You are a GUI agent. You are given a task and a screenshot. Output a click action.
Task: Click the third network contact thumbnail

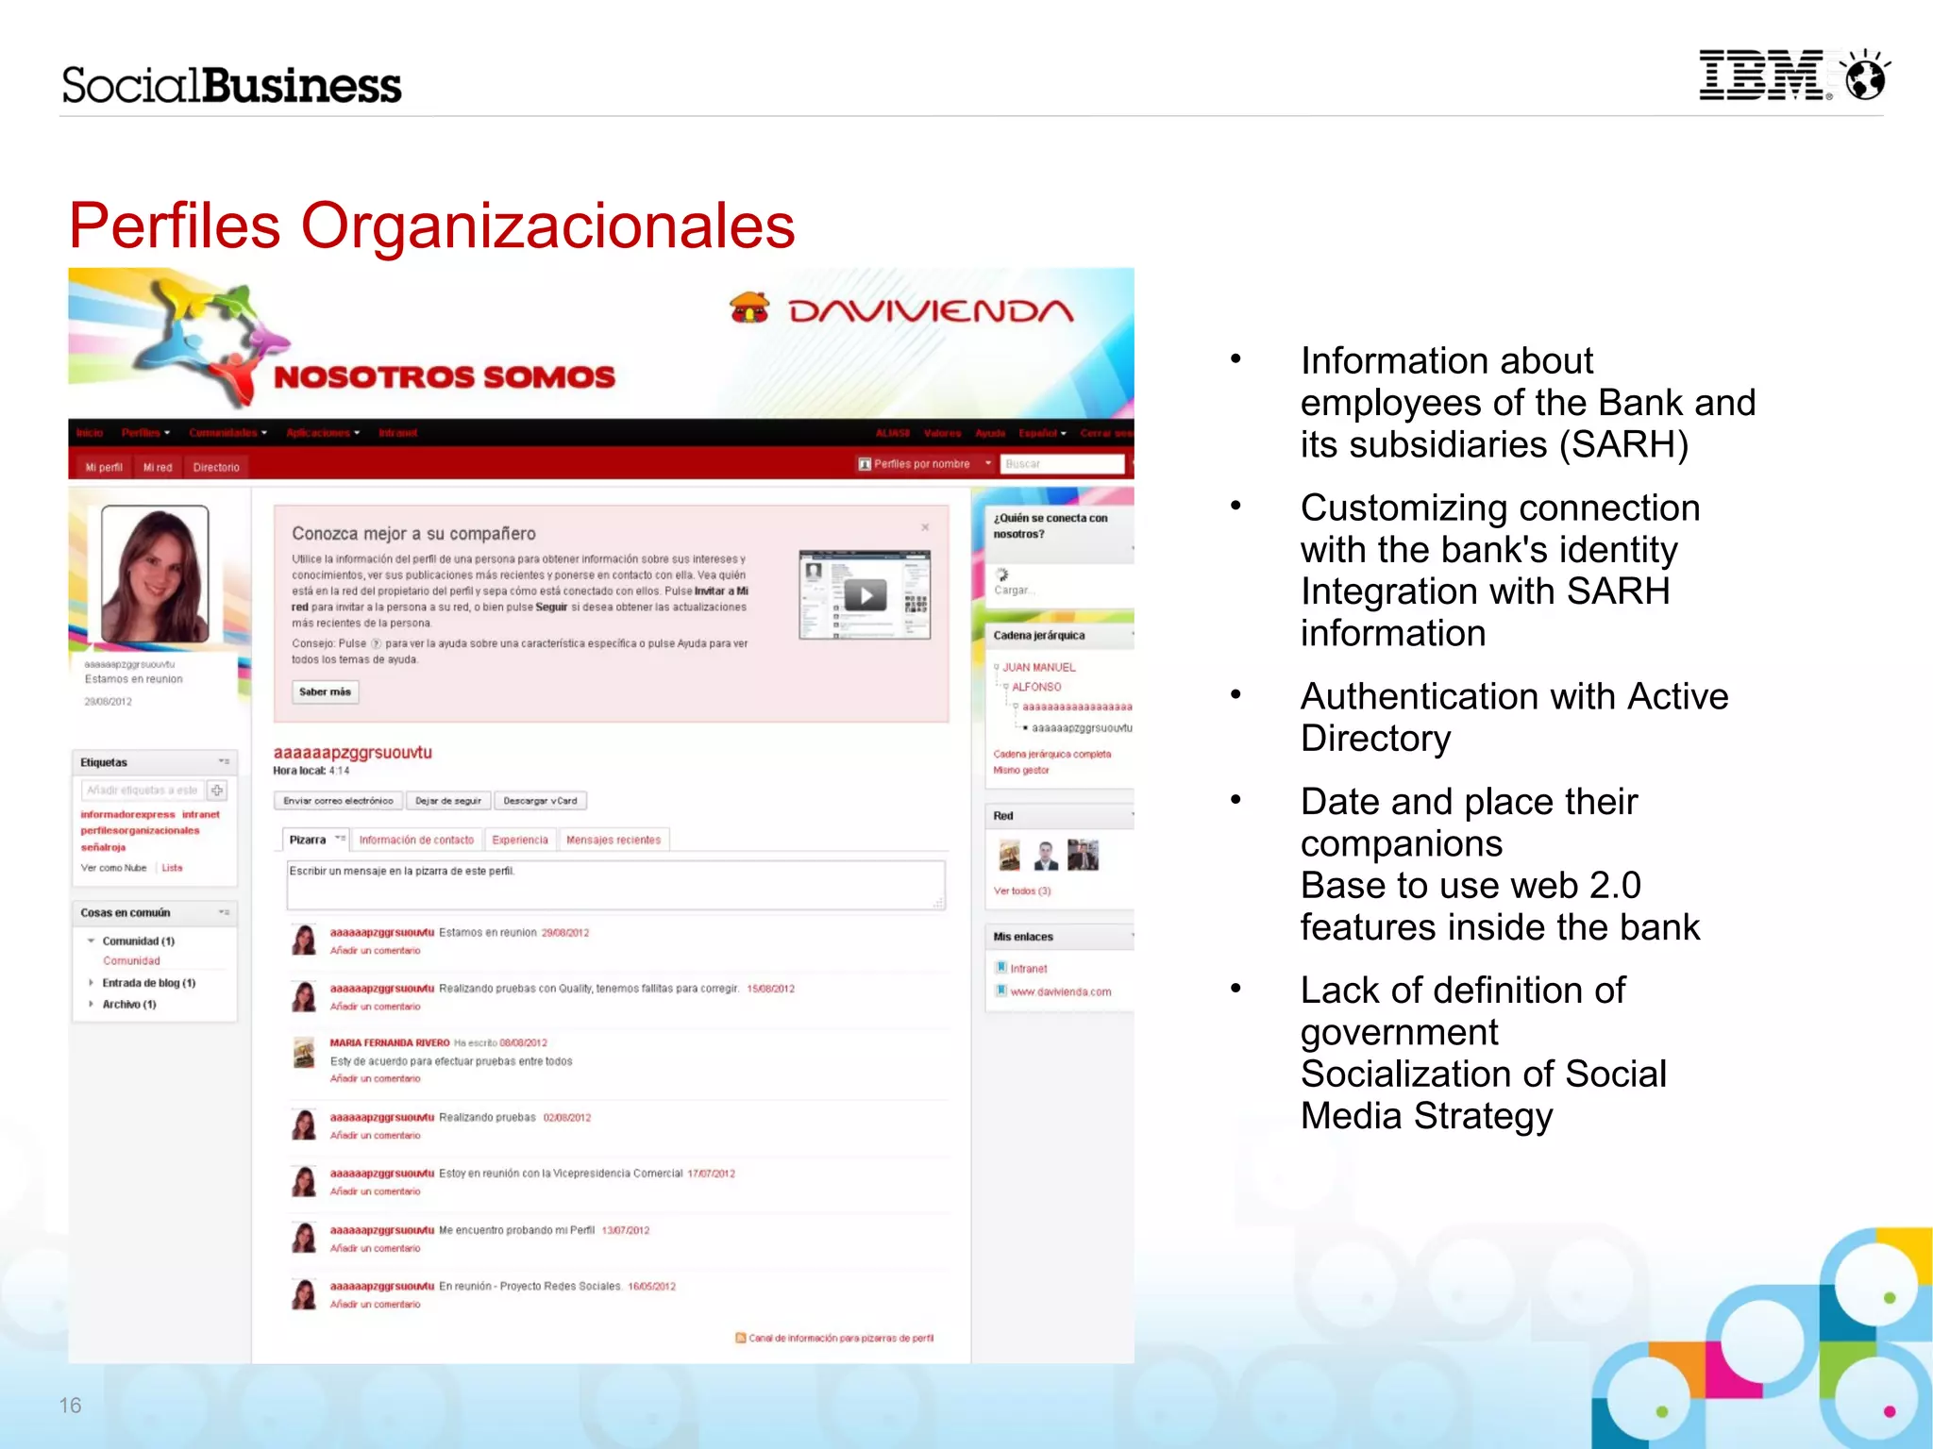tap(1083, 855)
